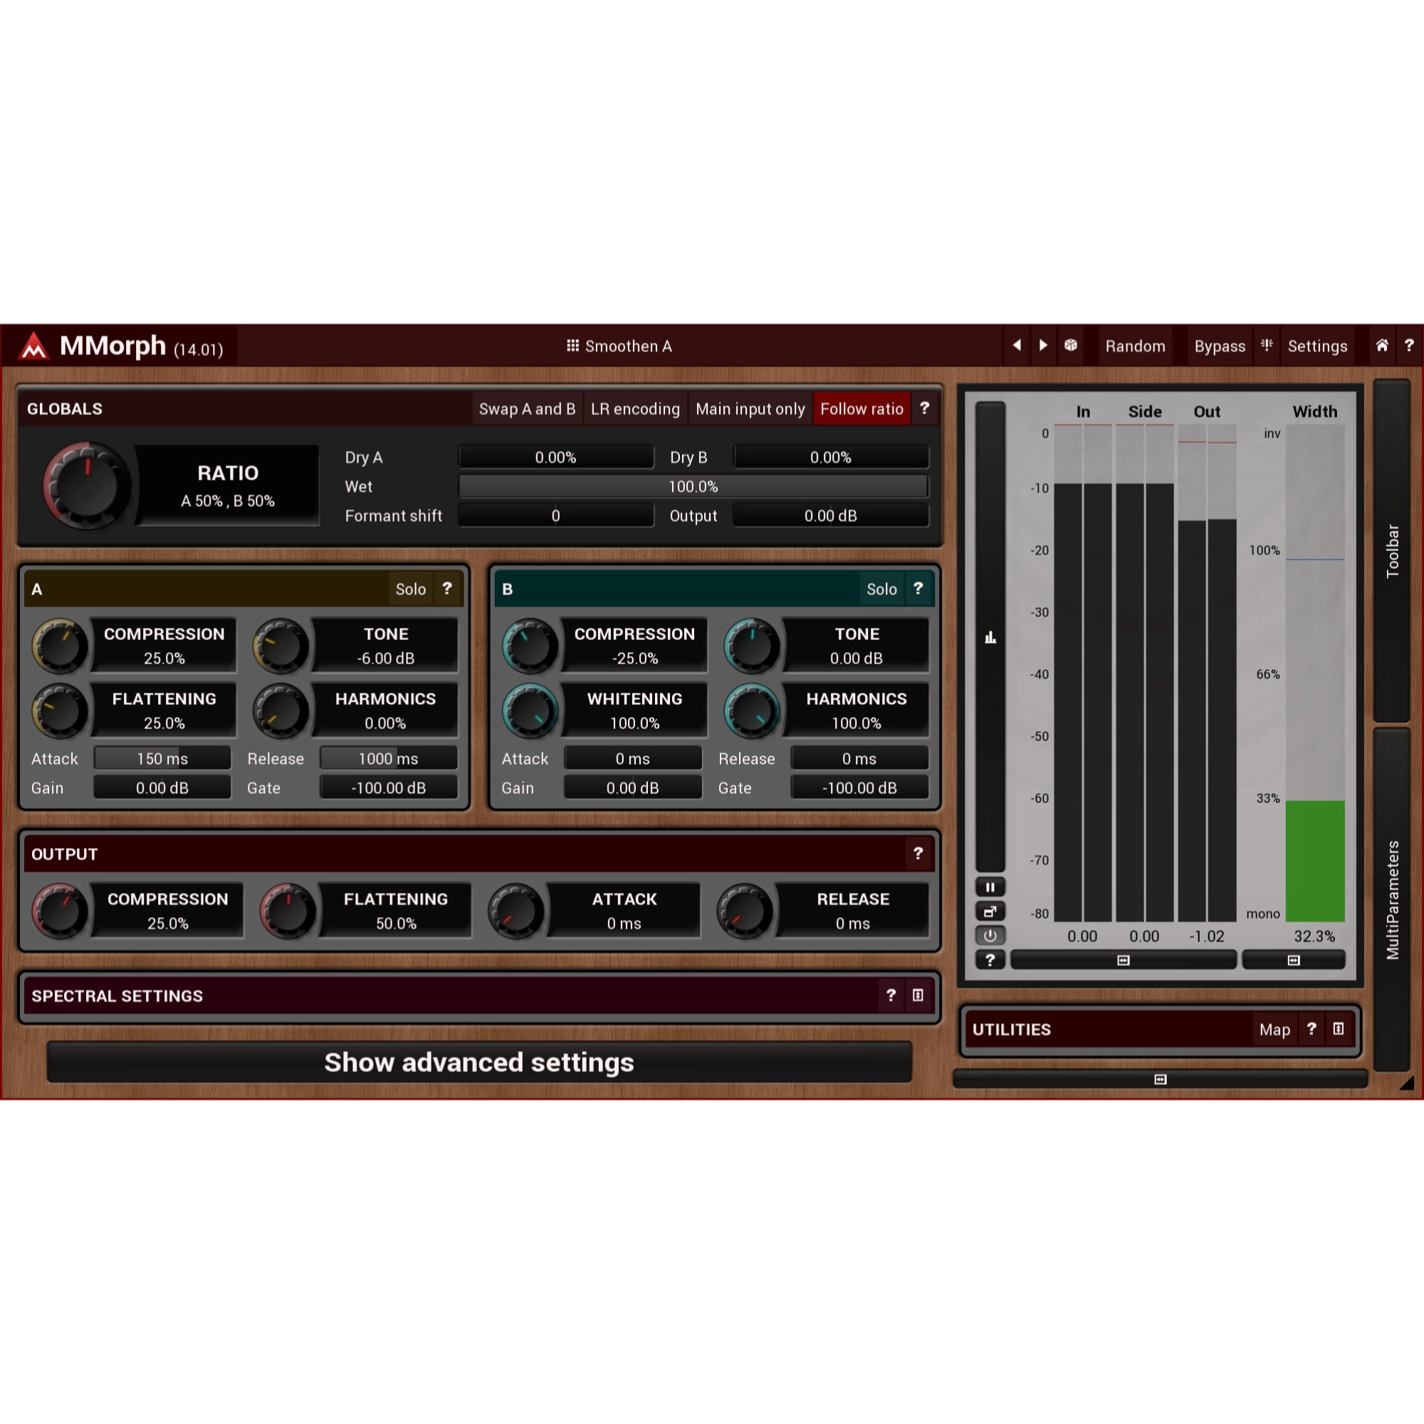Open help for Utilities panel
1424x1424 pixels.
(1311, 1029)
